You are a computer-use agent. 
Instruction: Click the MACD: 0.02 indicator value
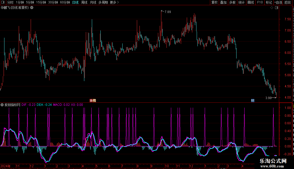pyautogui.click(x=61, y=105)
